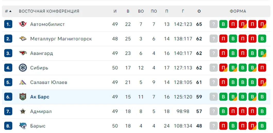Click the Металлург Магнитогорск team logo
The image size is (273, 133).
point(23,39)
